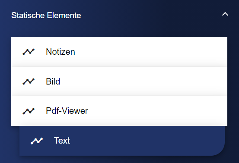Click the header bar left of the chevron
Screen dimensions: 239x163
tap(151, 15)
